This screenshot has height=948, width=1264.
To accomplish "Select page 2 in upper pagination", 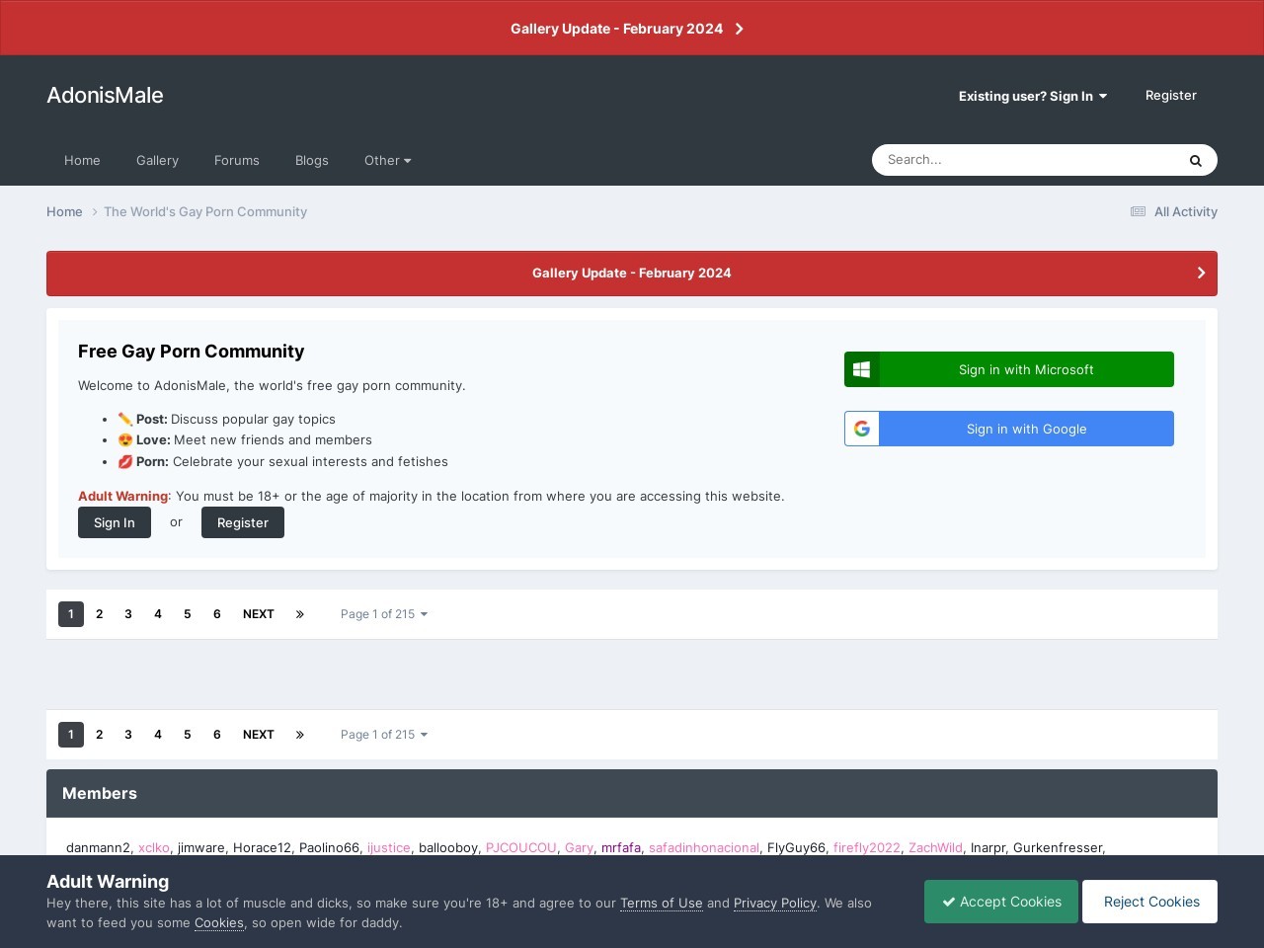I will pos(100,614).
